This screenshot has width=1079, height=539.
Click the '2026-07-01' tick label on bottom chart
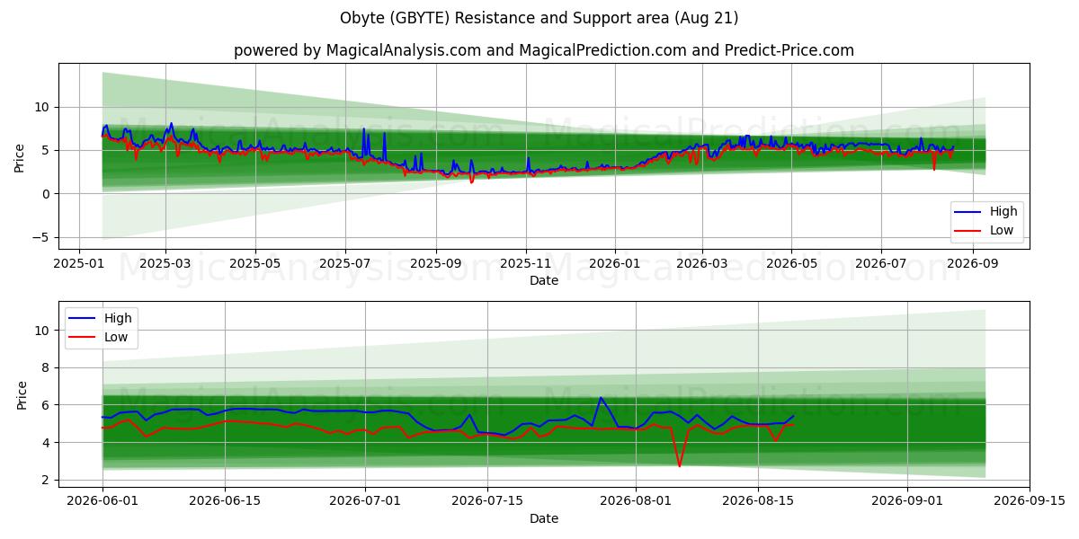(365, 502)
